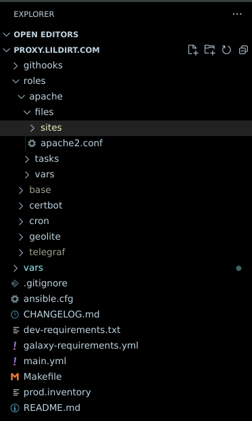Click the YAML icon beside galaxy-requirements.yml
The image size is (252, 421).
click(15, 346)
